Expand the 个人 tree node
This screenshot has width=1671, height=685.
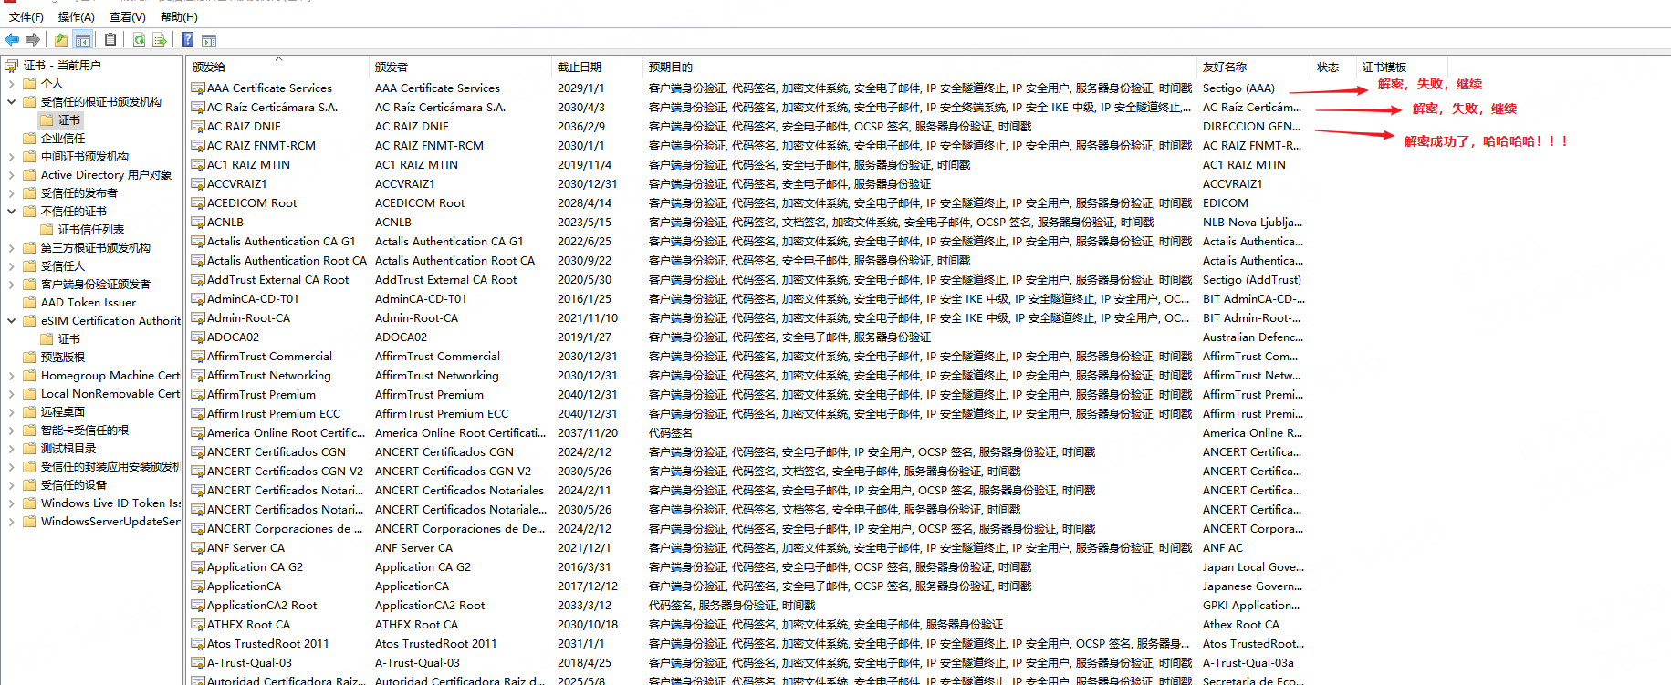[12, 84]
